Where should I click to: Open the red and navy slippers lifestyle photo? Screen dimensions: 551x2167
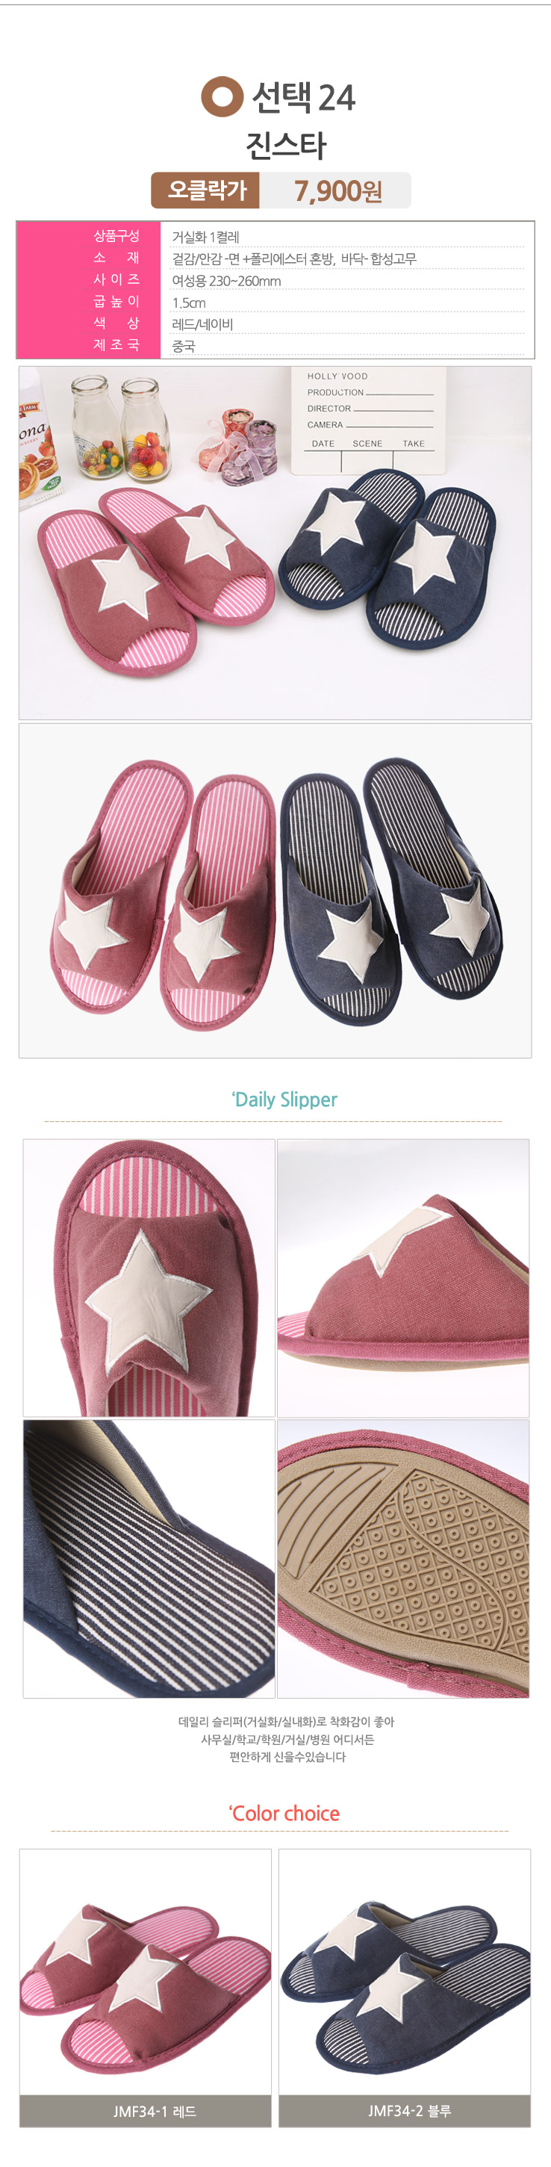[x=275, y=542]
